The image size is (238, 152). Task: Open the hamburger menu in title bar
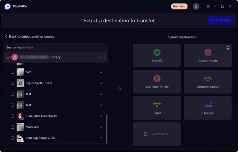coord(208,6)
